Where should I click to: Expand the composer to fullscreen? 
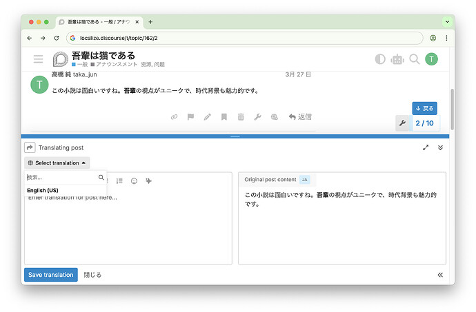pyautogui.click(x=426, y=147)
